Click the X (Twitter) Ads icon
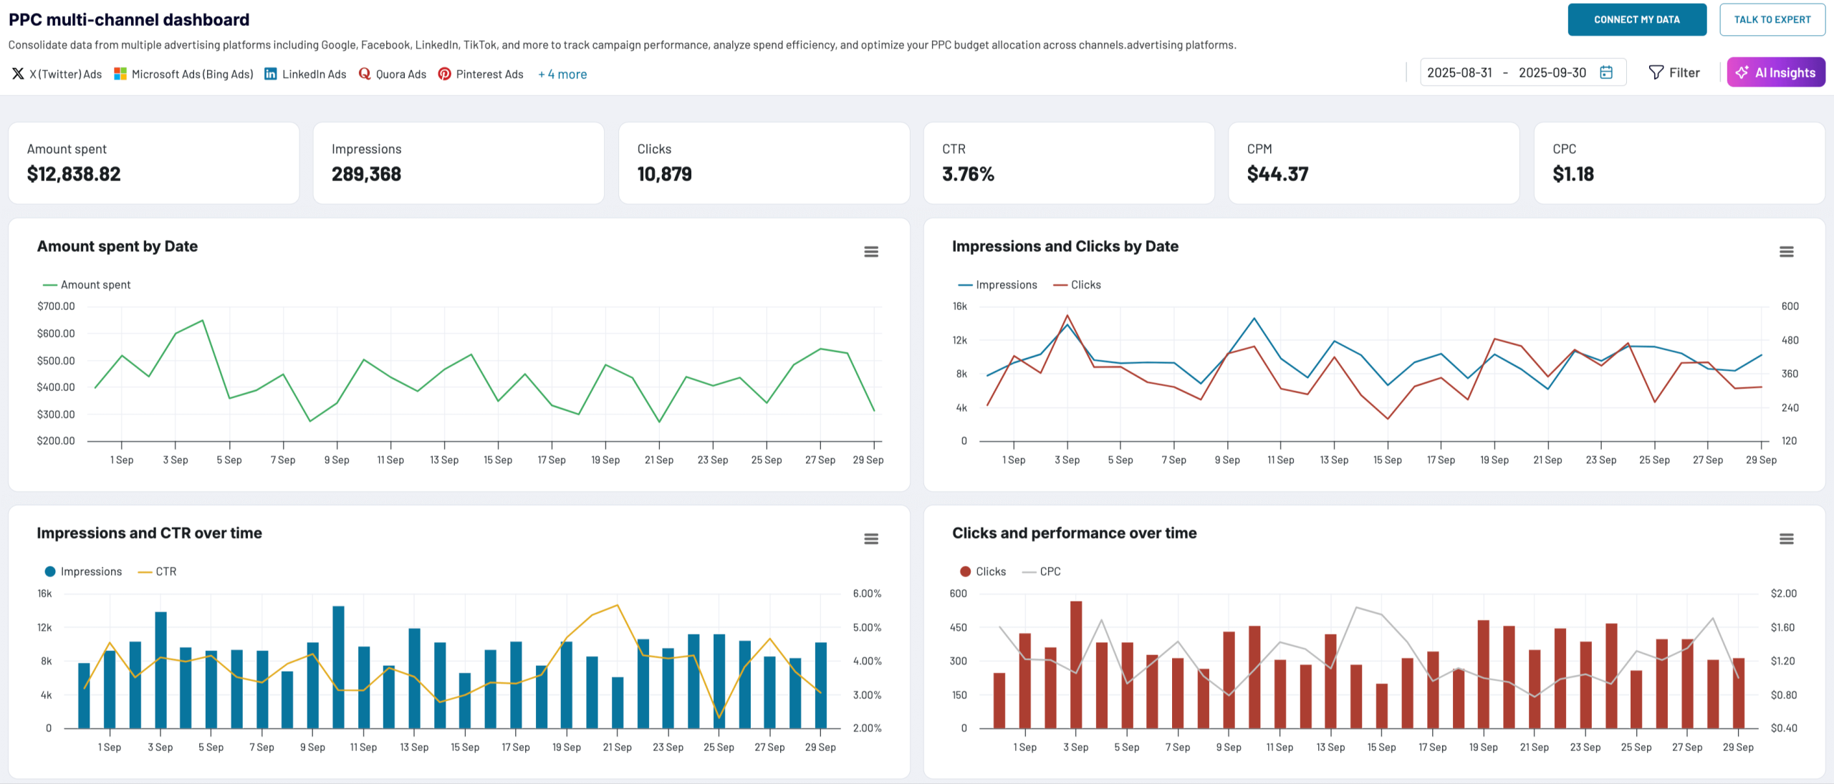This screenshot has height=784, width=1834. 18,74
